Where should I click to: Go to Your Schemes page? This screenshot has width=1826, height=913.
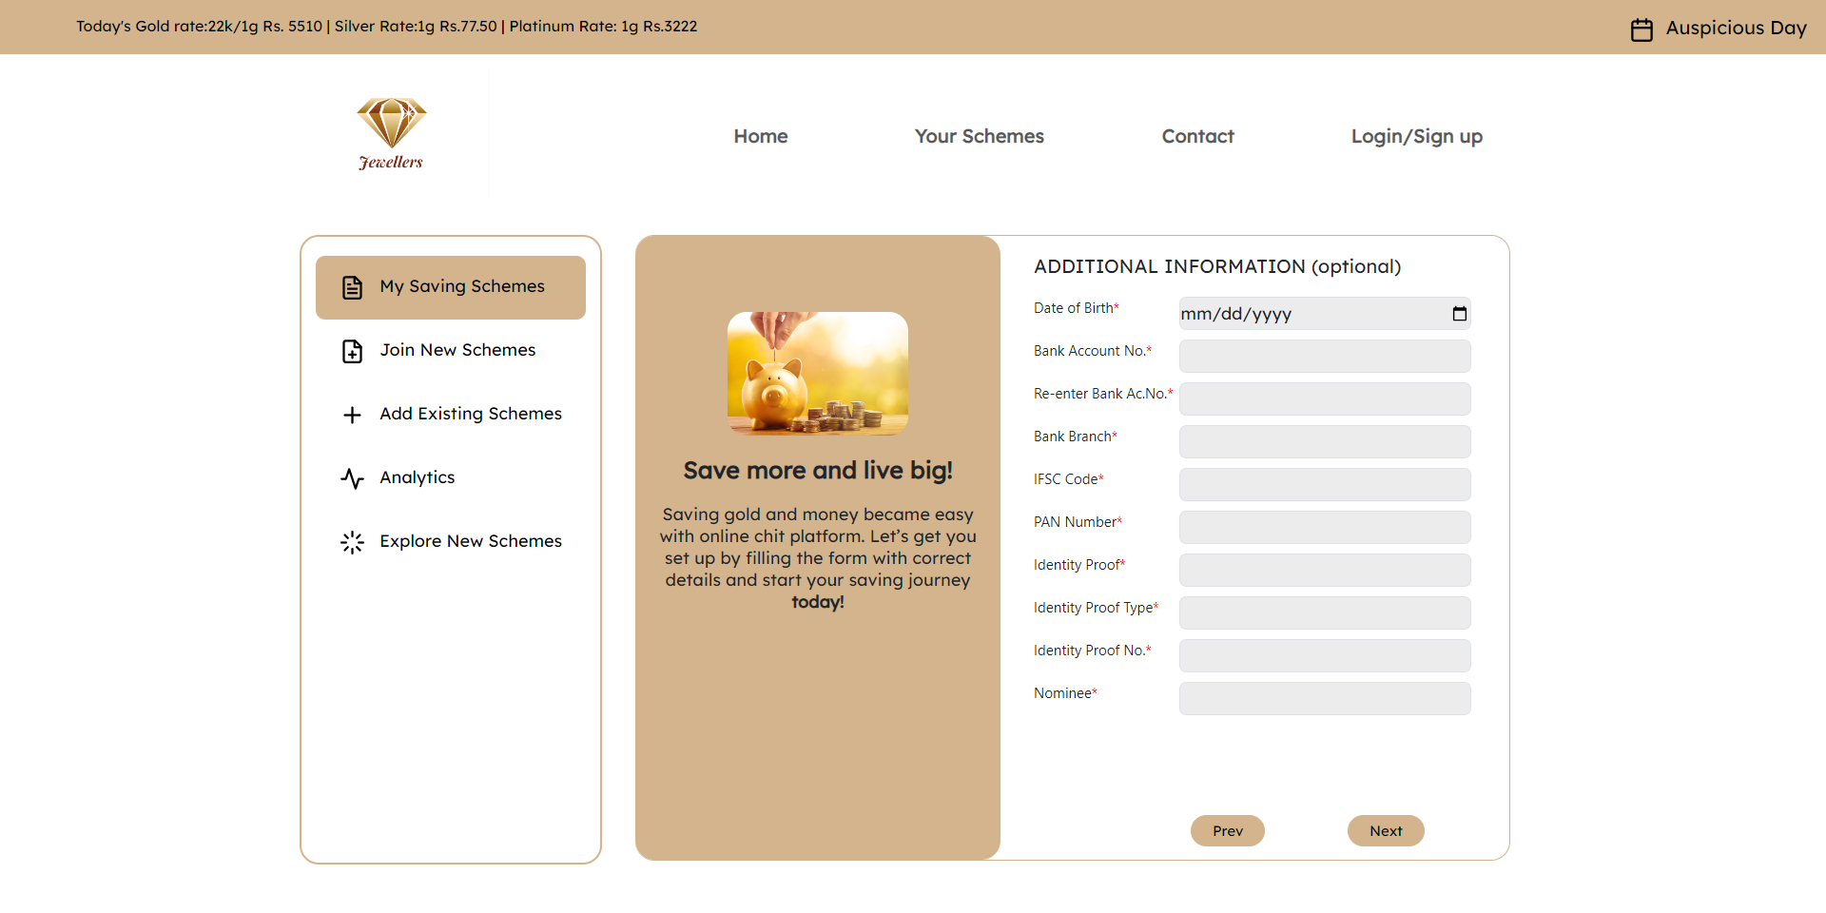tap(980, 136)
